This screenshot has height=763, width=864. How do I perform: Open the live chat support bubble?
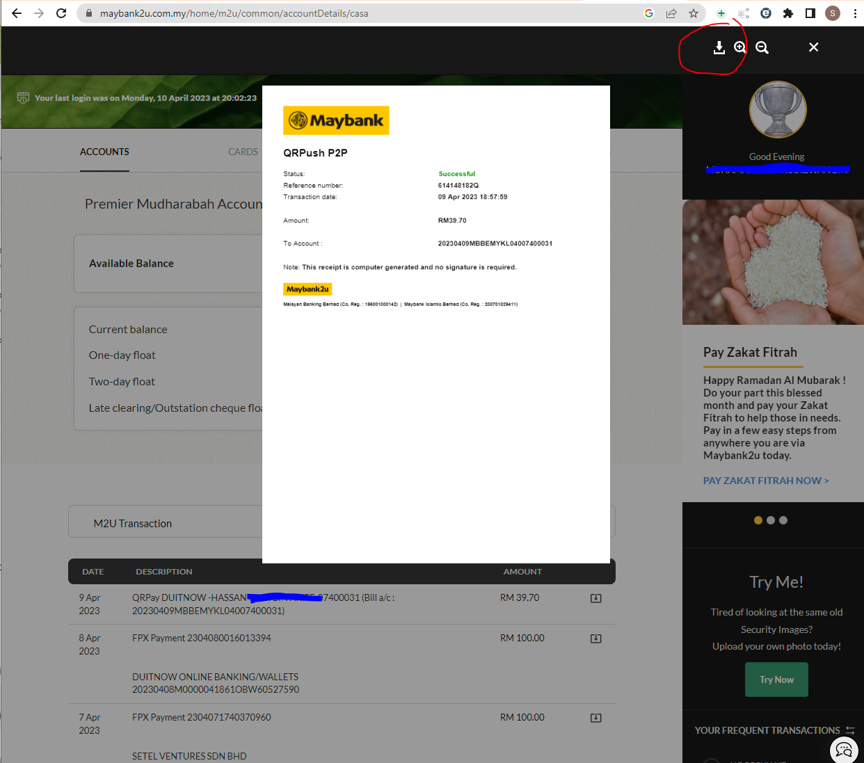pos(844,749)
